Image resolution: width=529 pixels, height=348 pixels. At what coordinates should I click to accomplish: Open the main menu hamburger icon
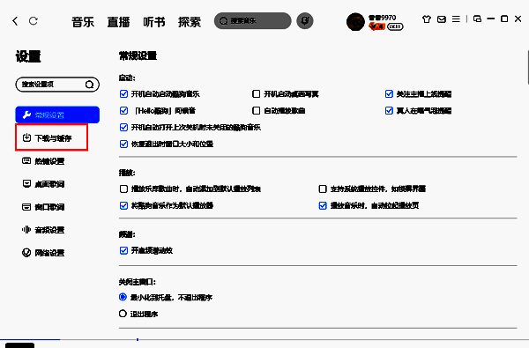pos(456,19)
